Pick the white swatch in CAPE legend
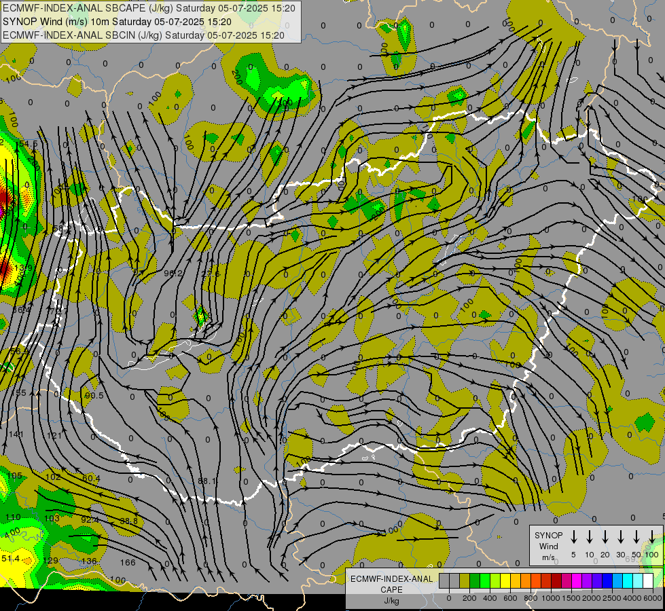This screenshot has height=611, width=665. (x=647, y=580)
